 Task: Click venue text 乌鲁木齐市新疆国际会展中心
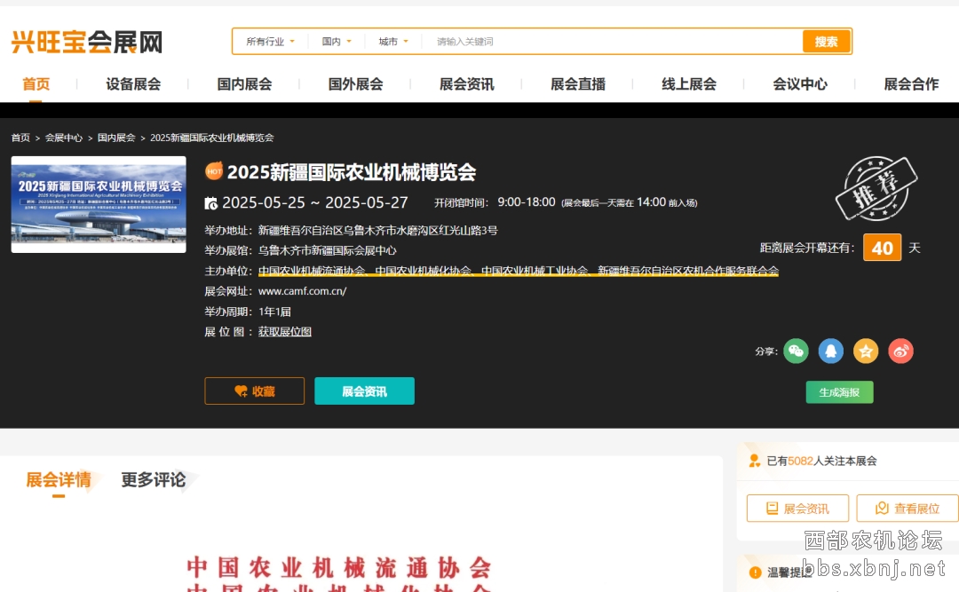(x=327, y=250)
